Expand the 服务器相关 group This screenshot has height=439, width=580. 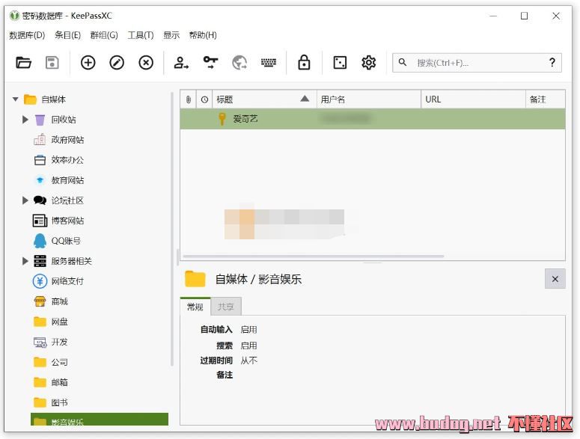[25, 261]
